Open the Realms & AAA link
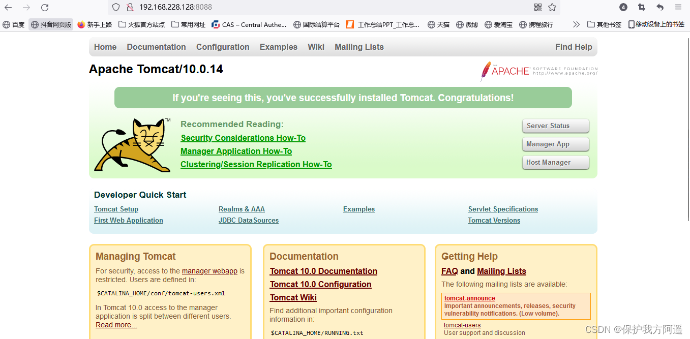This screenshot has height=339, width=690. click(x=242, y=209)
